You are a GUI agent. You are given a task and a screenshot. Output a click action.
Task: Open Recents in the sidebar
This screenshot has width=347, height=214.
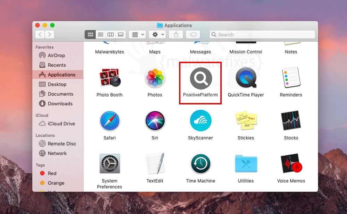pos(58,65)
